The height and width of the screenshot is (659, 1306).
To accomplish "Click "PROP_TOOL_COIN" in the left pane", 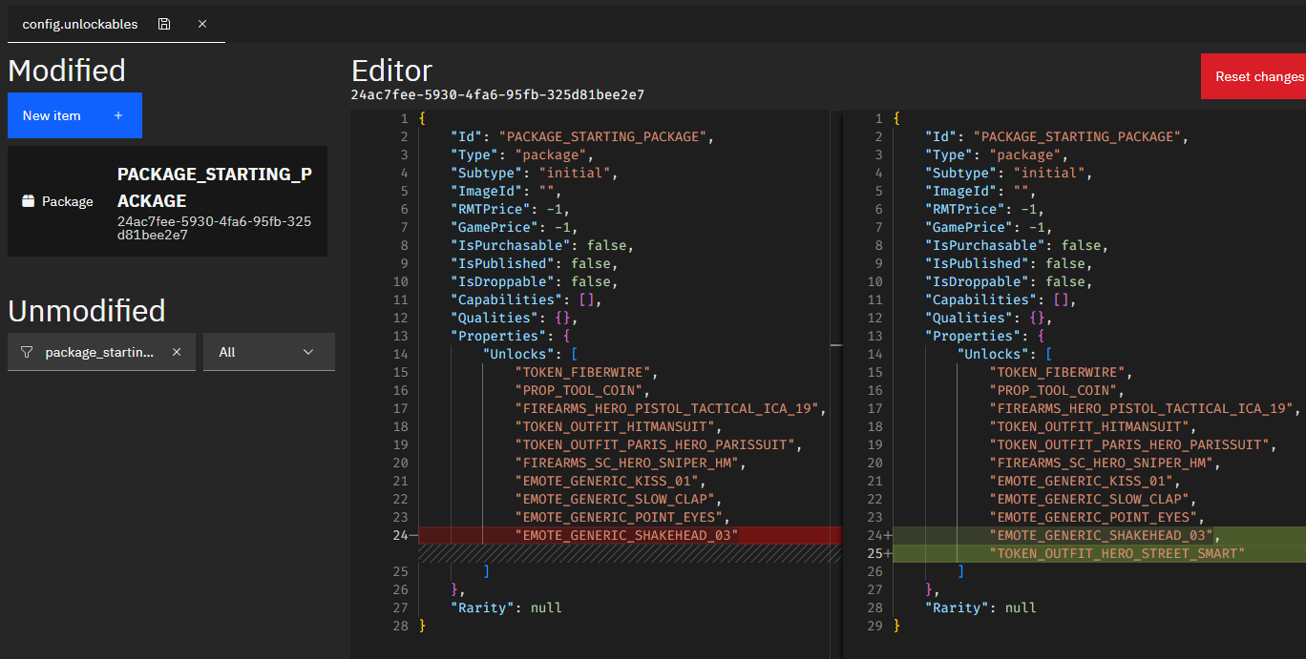I will point(582,390).
